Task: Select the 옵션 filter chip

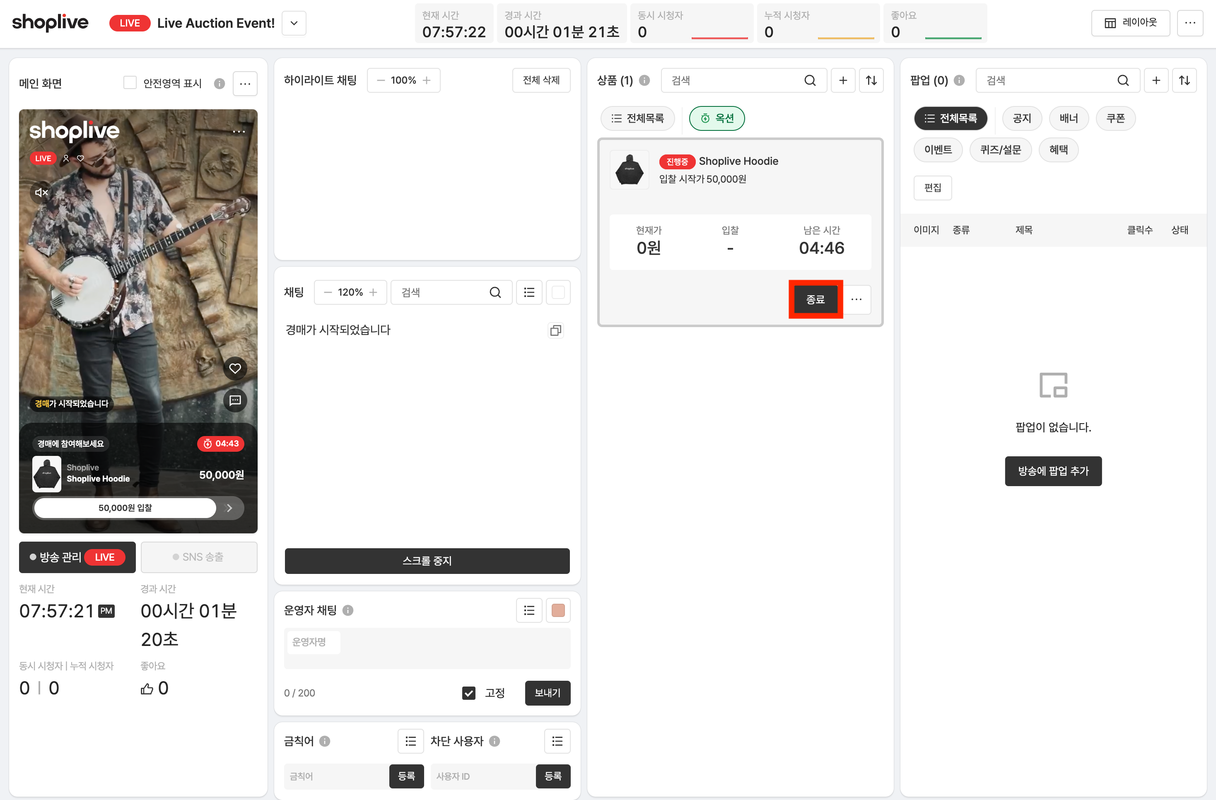Action: coord(717,118)
